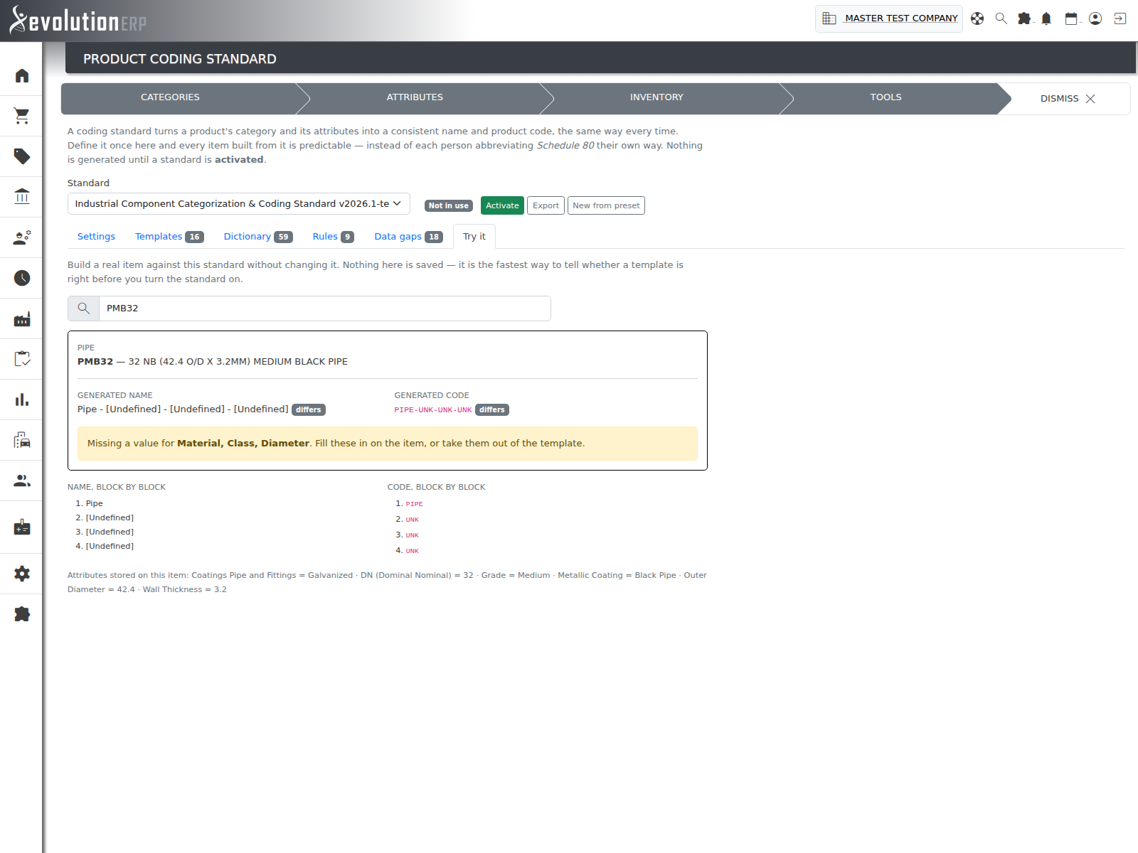
Task: Click the New from preset button
Action: [x=606, y=205]
